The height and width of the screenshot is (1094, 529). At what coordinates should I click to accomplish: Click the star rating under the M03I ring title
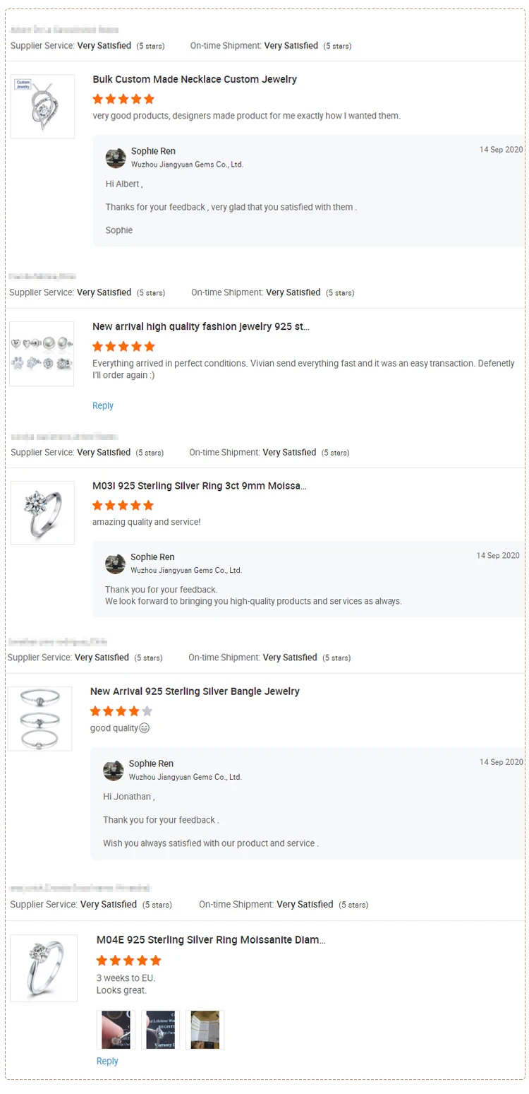click(123, 506)
